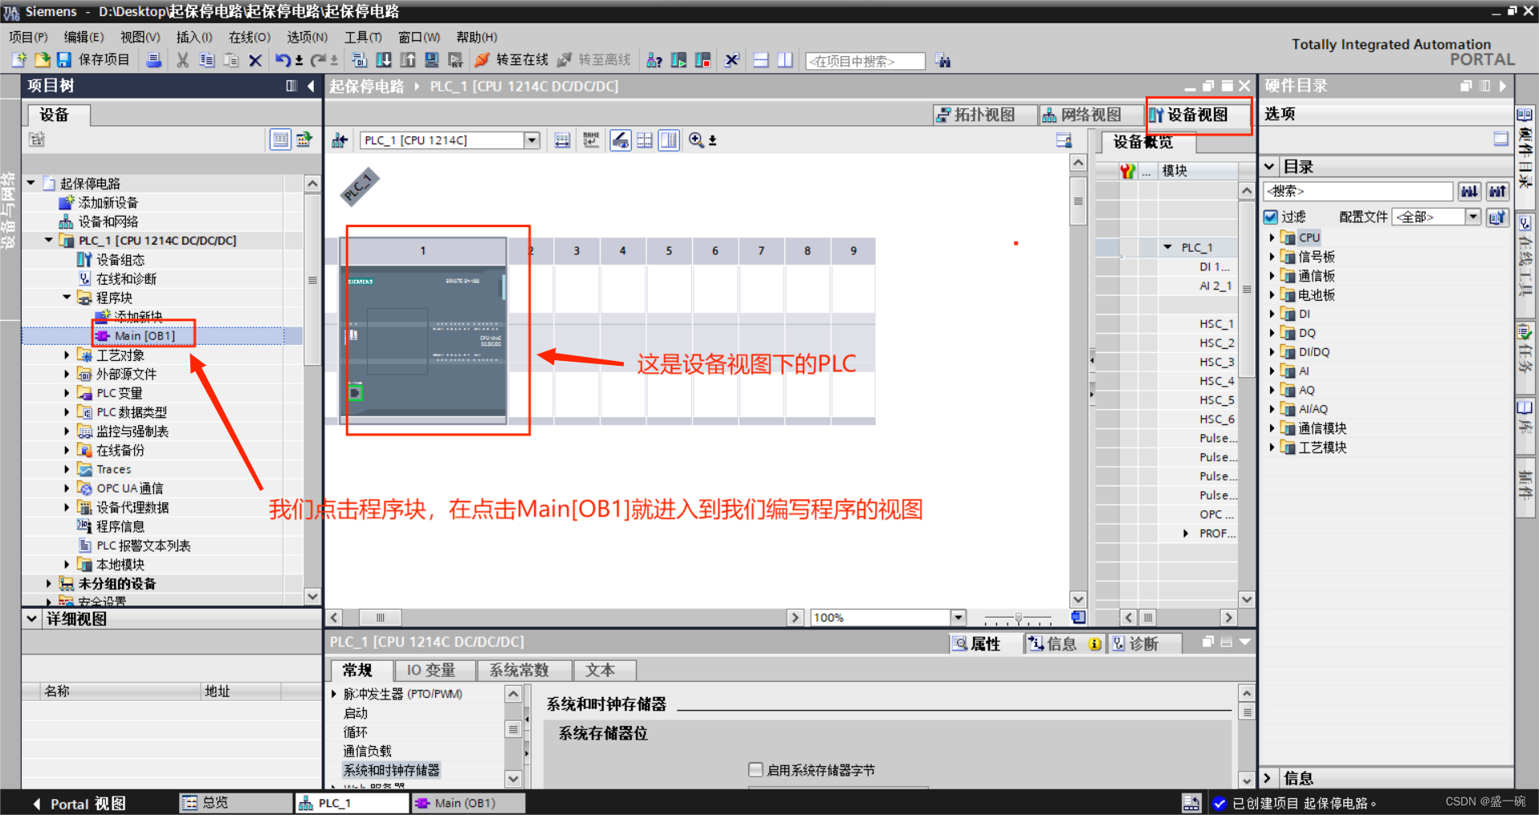This screenshot has width=1539, height=815.
Task: Click the Delete X icon
Action: pos(255,60)
